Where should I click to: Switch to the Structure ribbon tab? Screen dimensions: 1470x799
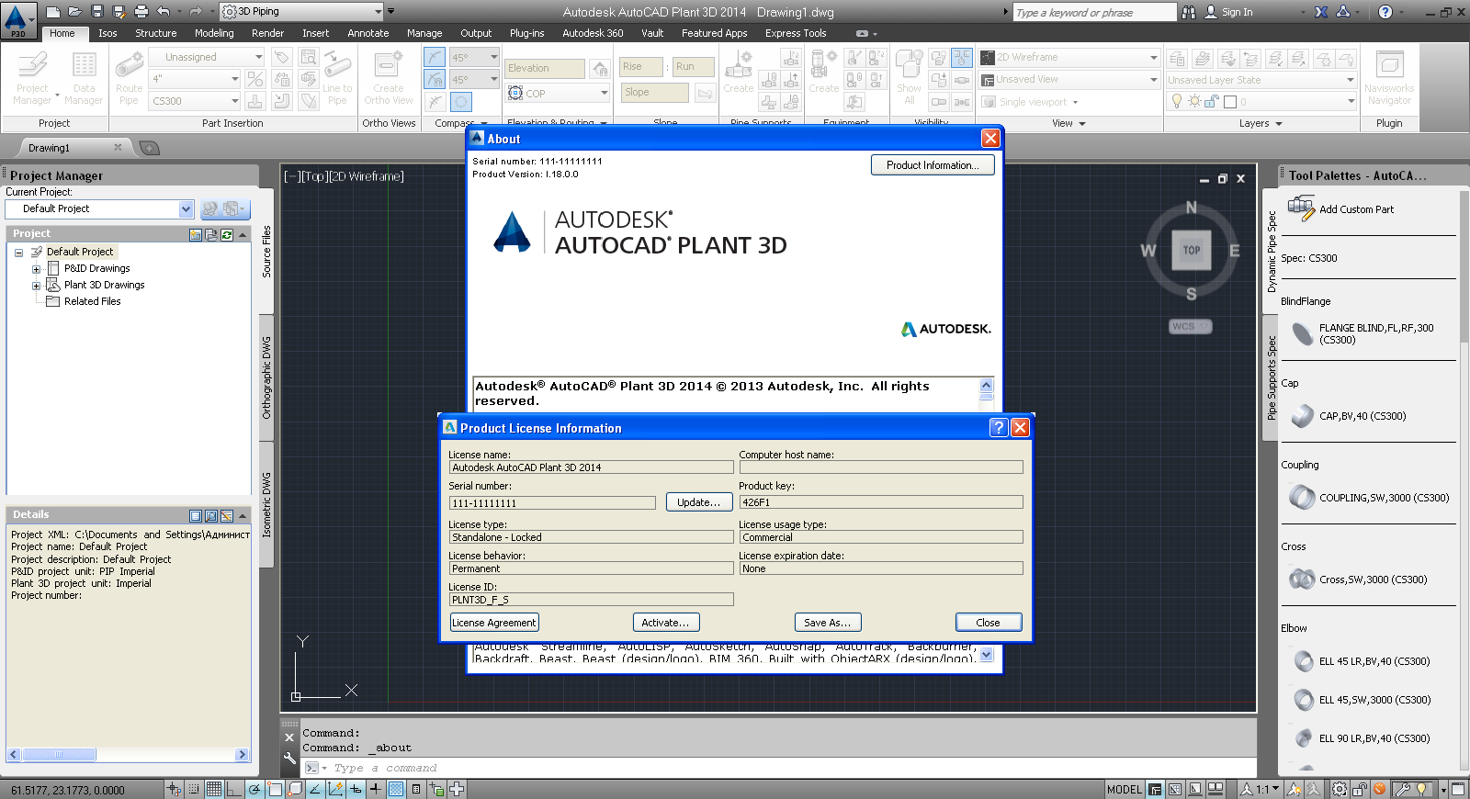coord(156,33)
